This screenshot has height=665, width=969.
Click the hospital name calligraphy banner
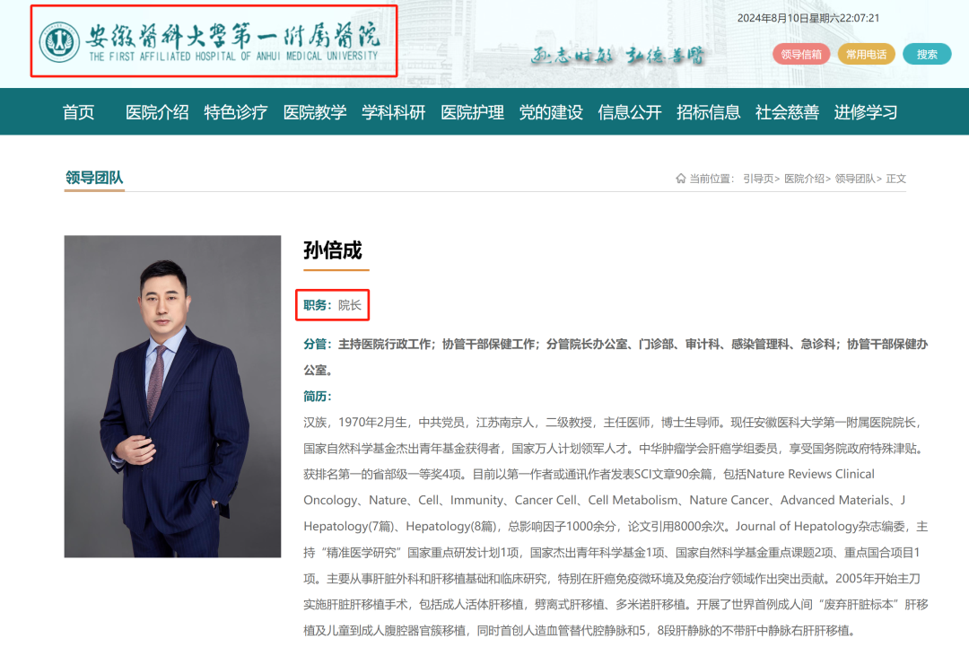click(x=232, y=36)
